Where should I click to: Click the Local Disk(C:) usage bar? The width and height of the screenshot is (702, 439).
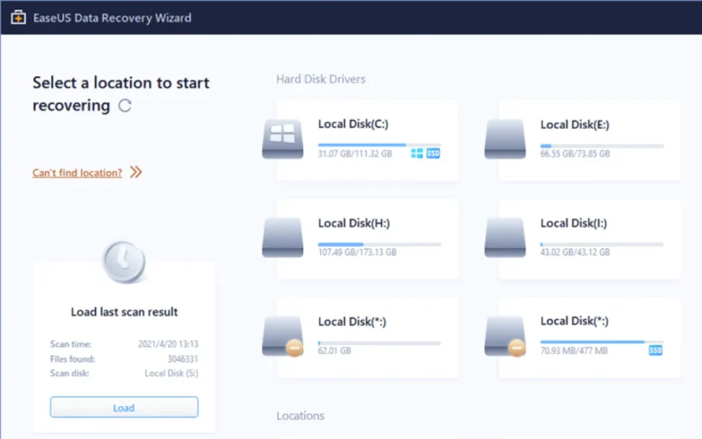(379, 145)
